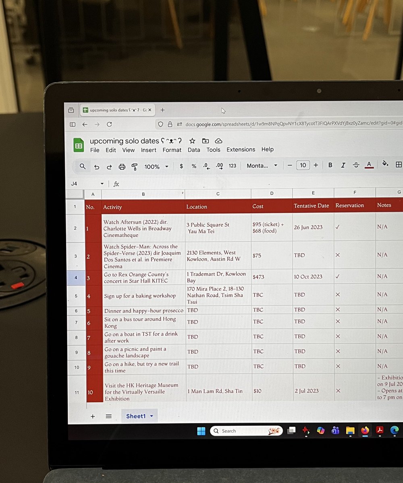403x483 pixels.
Task: Toggle bold formatting
Action: [x=330, y=165]
